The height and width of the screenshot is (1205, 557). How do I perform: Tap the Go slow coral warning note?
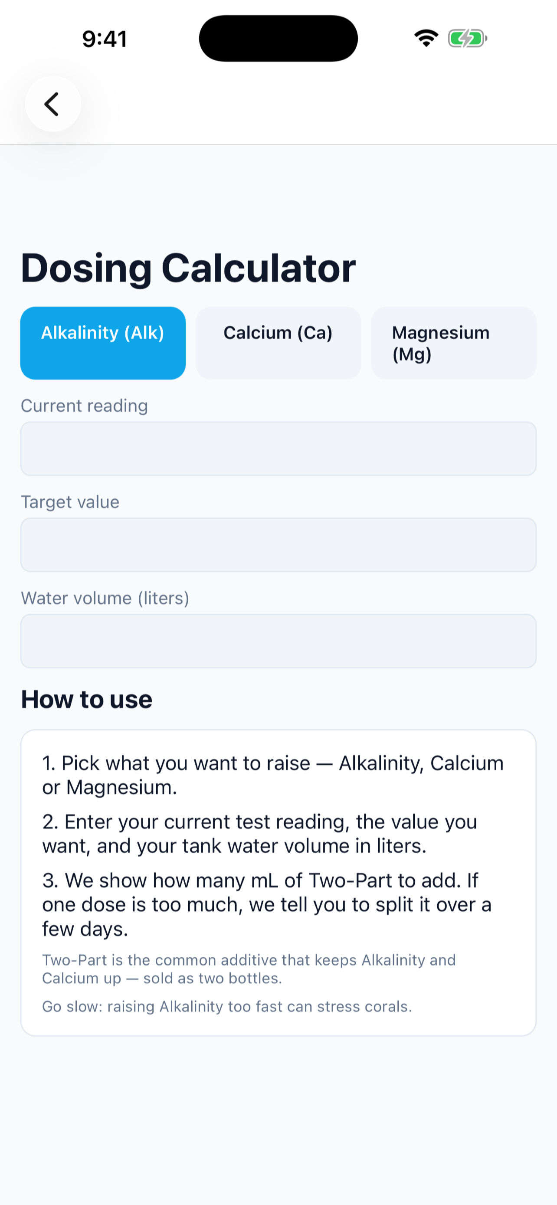coord(227,1006)
